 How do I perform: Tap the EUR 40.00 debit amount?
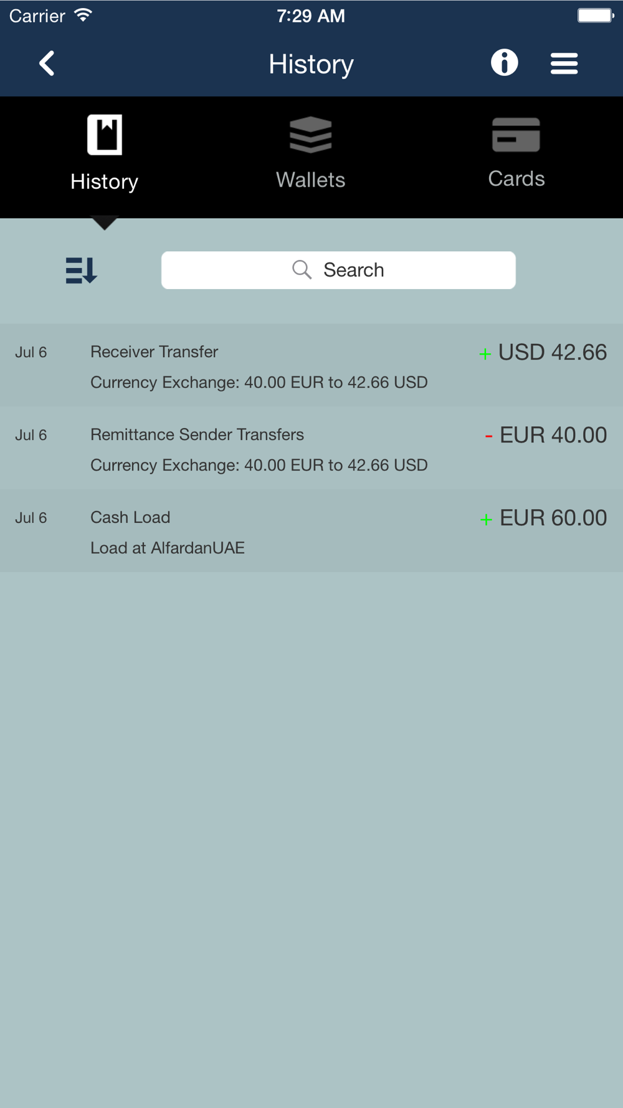tap(553, 436)
